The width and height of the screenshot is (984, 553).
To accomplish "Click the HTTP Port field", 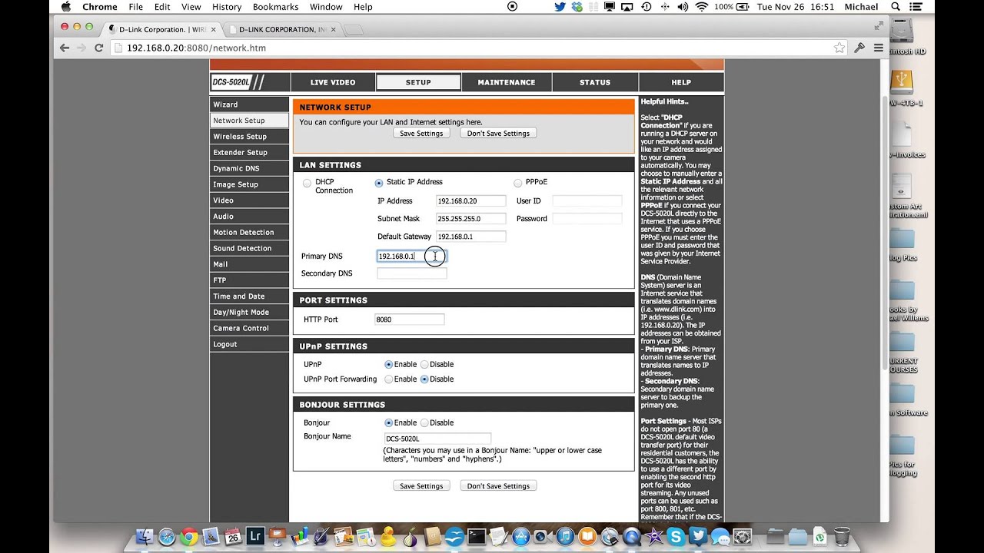I will click(x=409, y=320).
